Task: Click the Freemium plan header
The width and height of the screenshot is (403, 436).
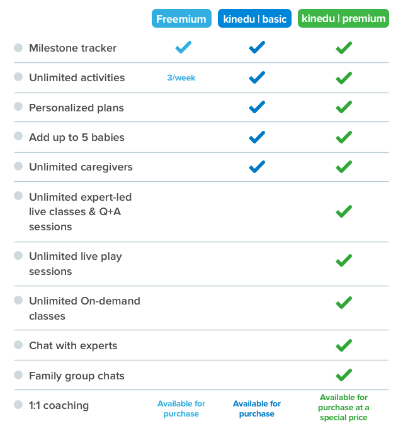Action: (181, 19)
